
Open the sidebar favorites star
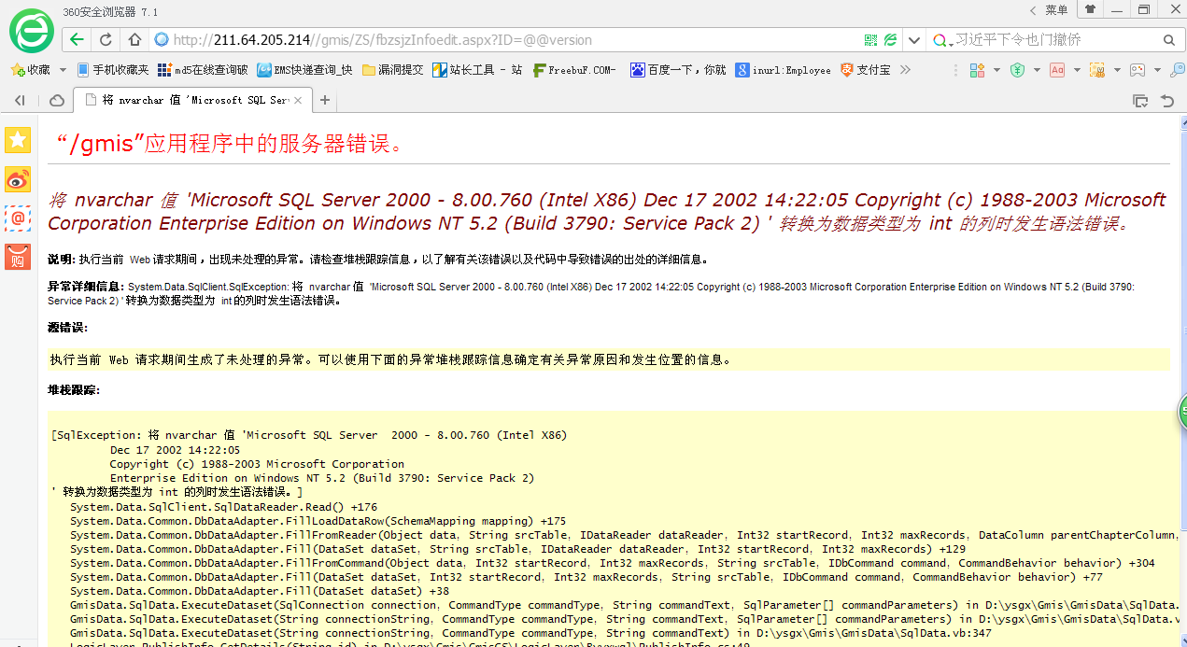18,140
